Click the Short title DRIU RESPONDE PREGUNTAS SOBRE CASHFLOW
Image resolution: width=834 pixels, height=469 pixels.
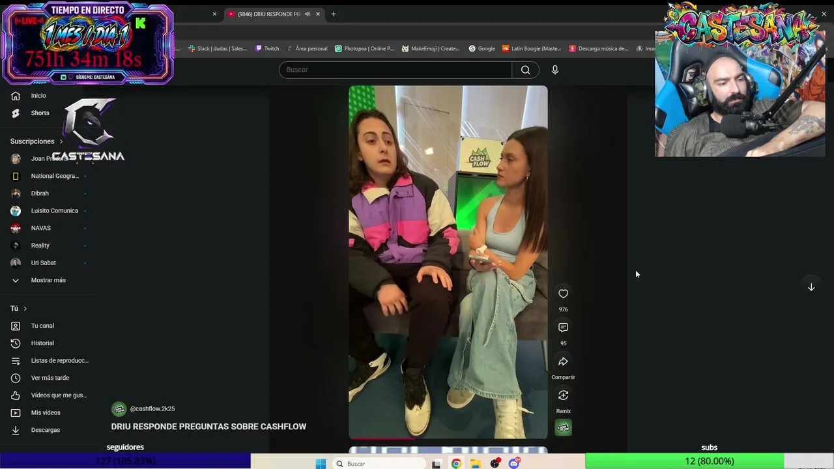pos(208,427)
